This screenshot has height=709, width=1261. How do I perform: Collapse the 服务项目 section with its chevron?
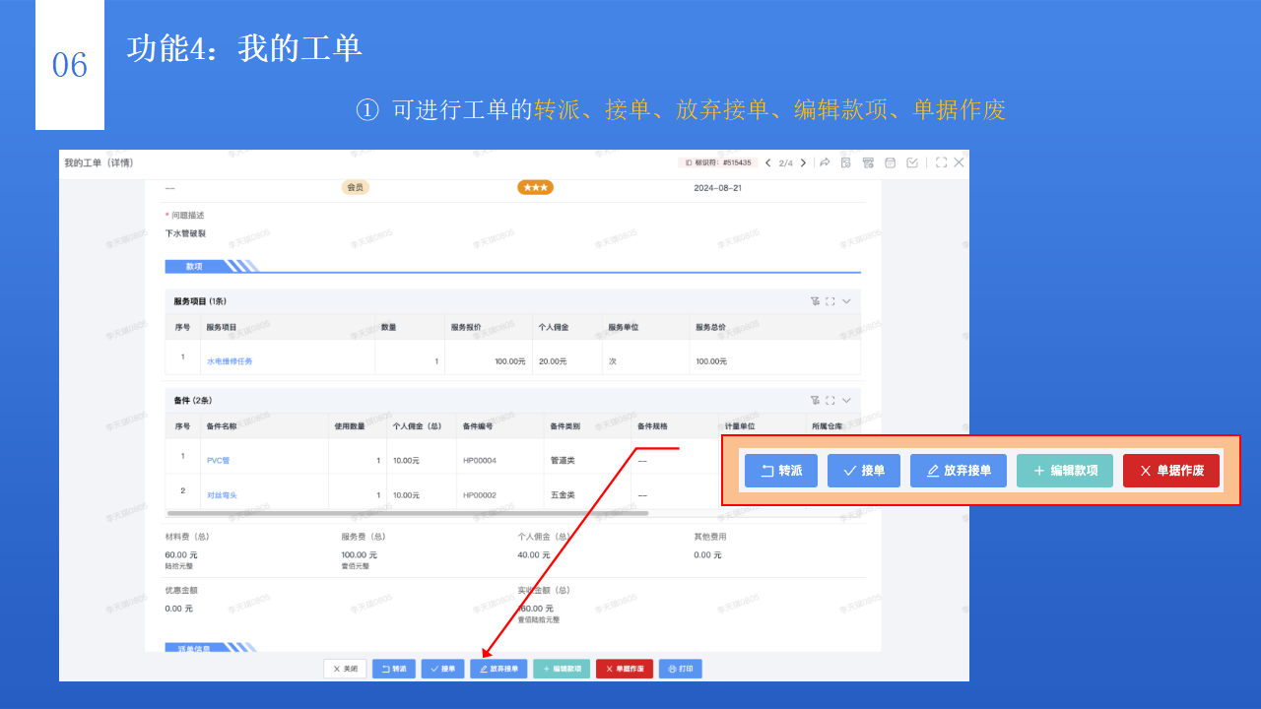(x=845, y=301)
